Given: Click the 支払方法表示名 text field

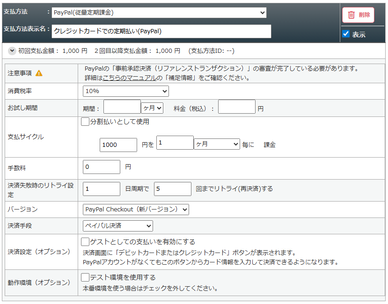Looking at the screenshot, I should (161, 31).
